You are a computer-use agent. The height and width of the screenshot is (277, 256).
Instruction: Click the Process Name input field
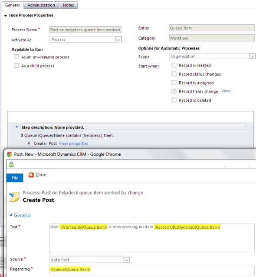click(x=85, y=30)
